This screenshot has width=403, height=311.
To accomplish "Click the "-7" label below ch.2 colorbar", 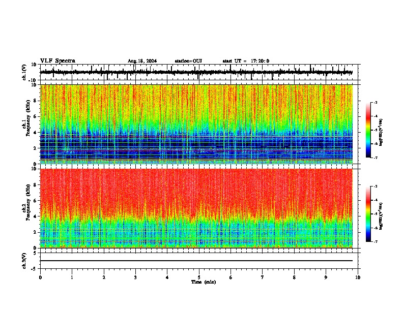I will 375,242.
